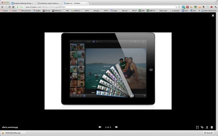The image size is (218, 136).
Task: Click the orange circle extension icon
Action: point(199,7)
